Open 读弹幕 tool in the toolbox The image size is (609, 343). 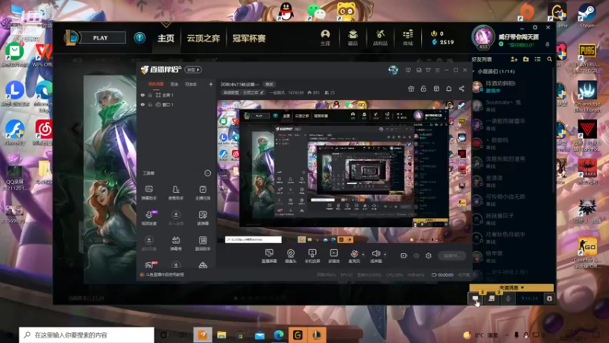pos(202,218)
